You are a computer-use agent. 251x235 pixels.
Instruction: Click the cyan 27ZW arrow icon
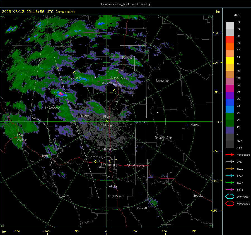tap(230, 176)
